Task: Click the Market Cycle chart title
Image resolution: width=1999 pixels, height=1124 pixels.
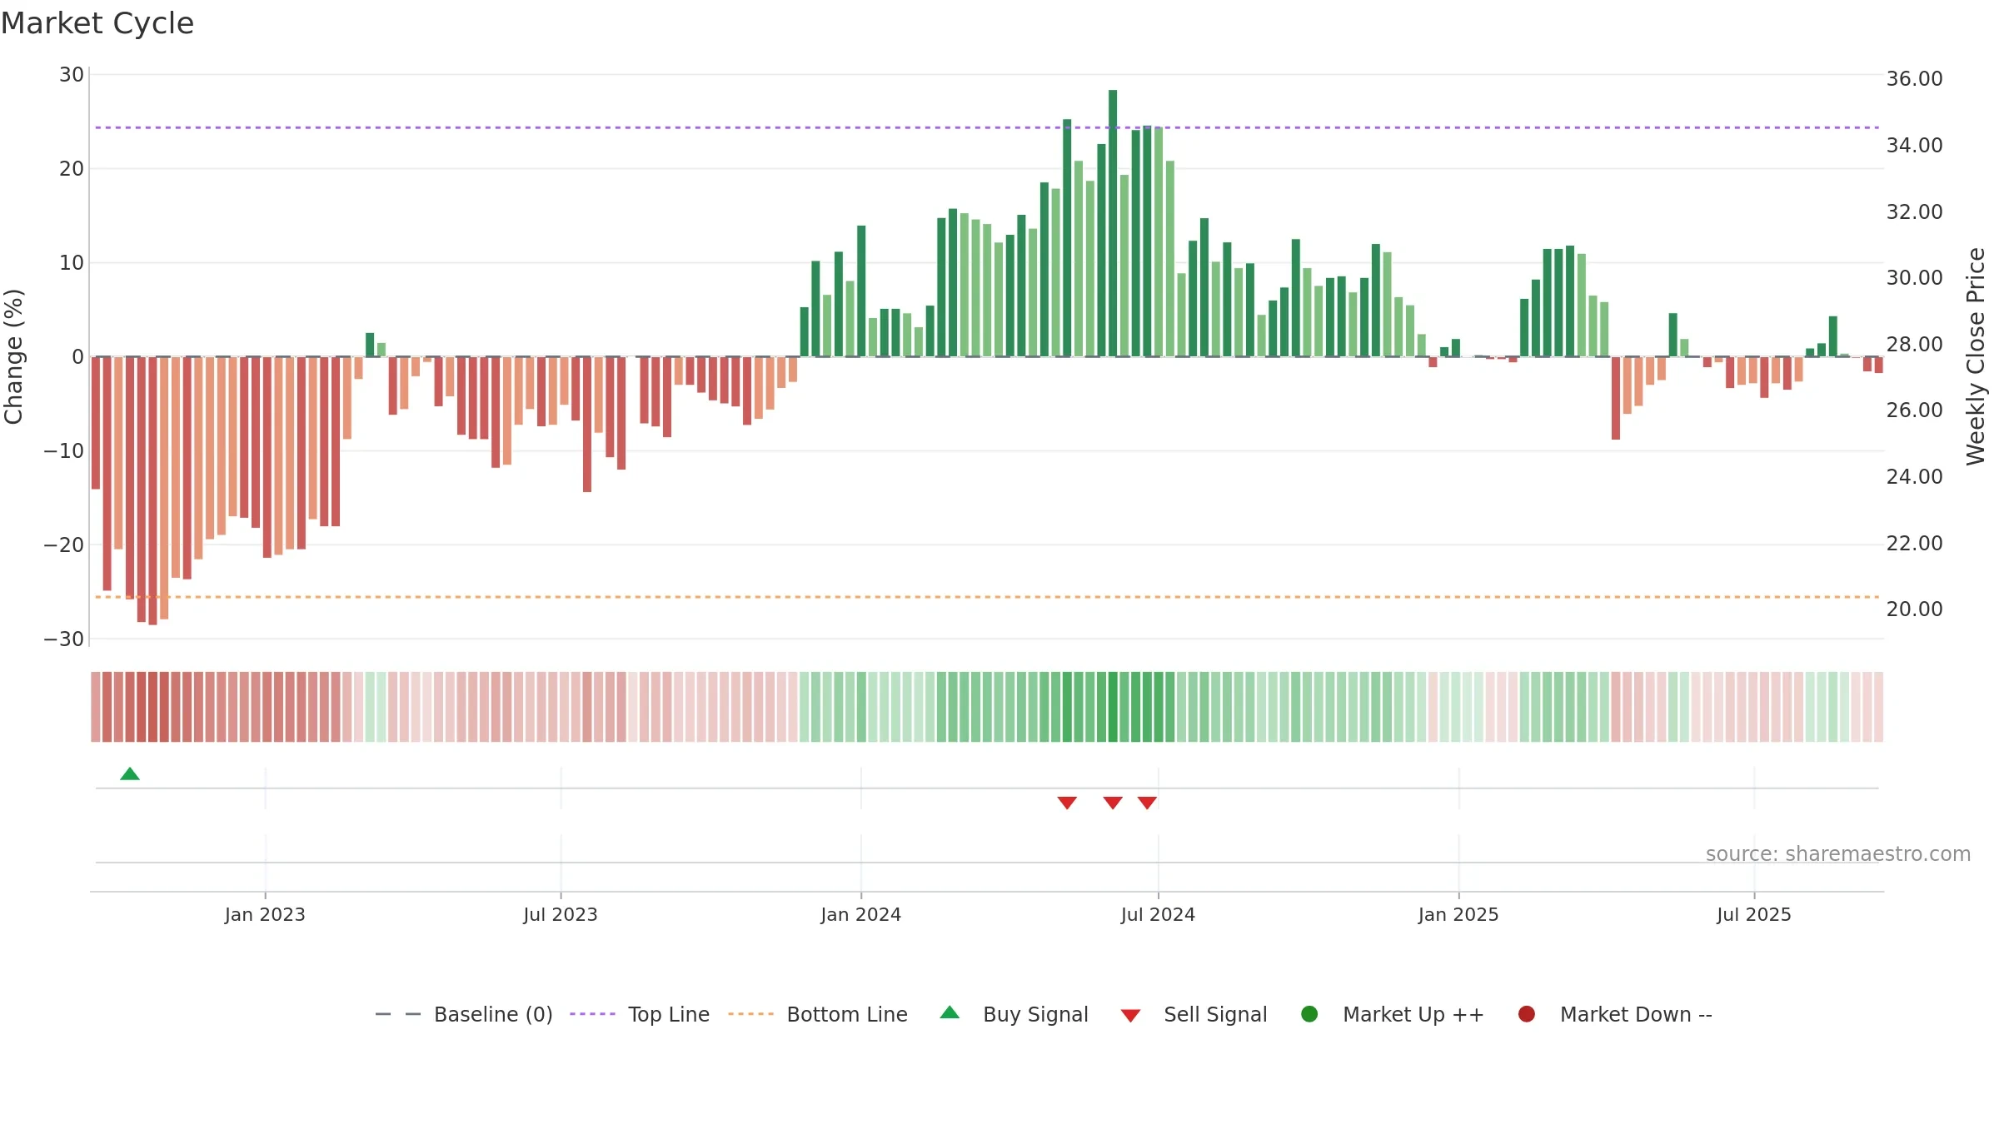Action: [x=97, y=23]
